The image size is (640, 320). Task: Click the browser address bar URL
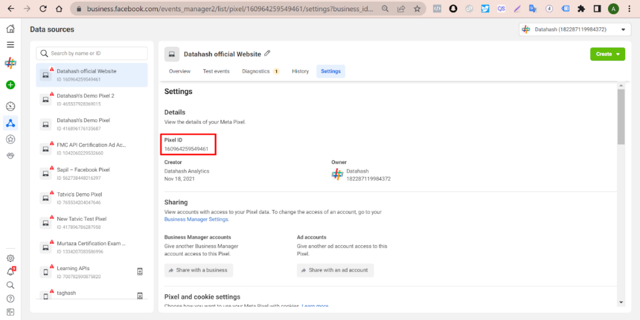pos(230,9)
